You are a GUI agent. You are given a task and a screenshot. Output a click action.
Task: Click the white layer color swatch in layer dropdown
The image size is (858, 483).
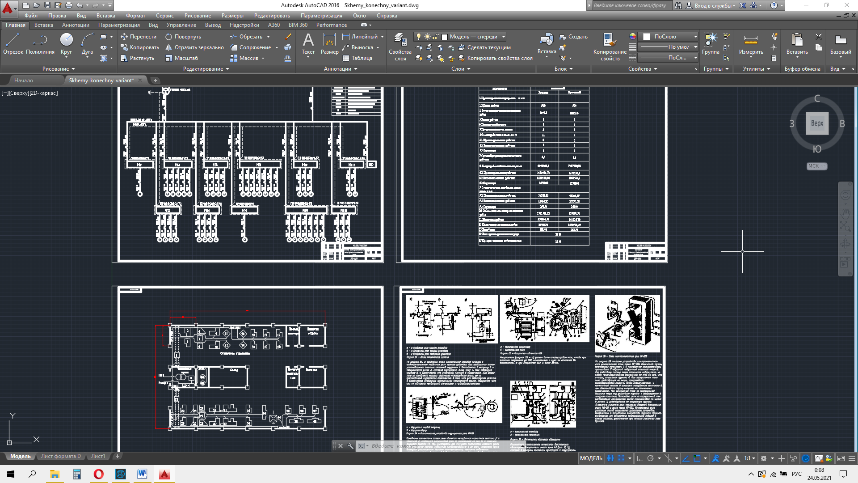tap(445, 37)
